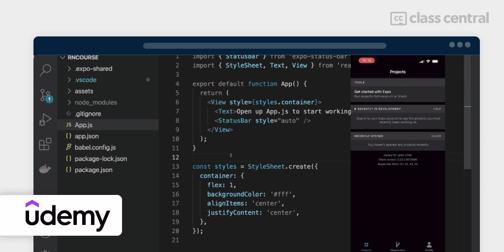Image resolution: width=504 pixels, height=252 pixels.
Task: Tap the battery icon in phone status bar
Action: (436, 61)
